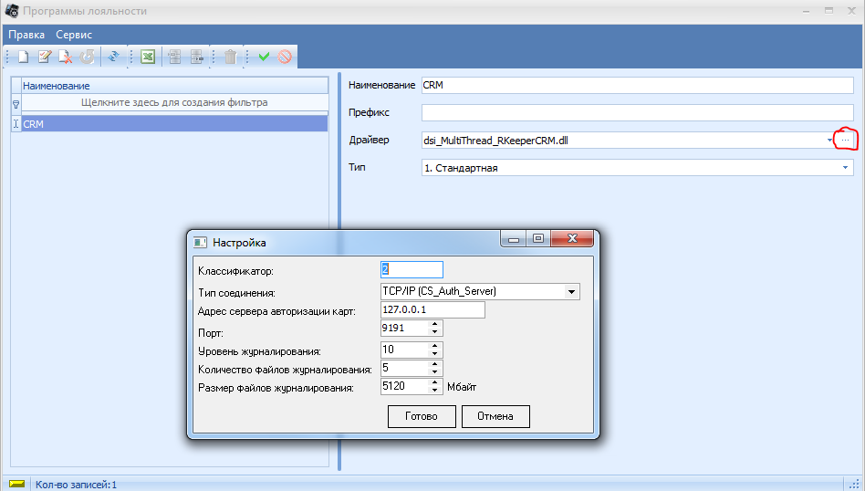
Task: Select the CRM row in the list
Action: click(169, 123)
